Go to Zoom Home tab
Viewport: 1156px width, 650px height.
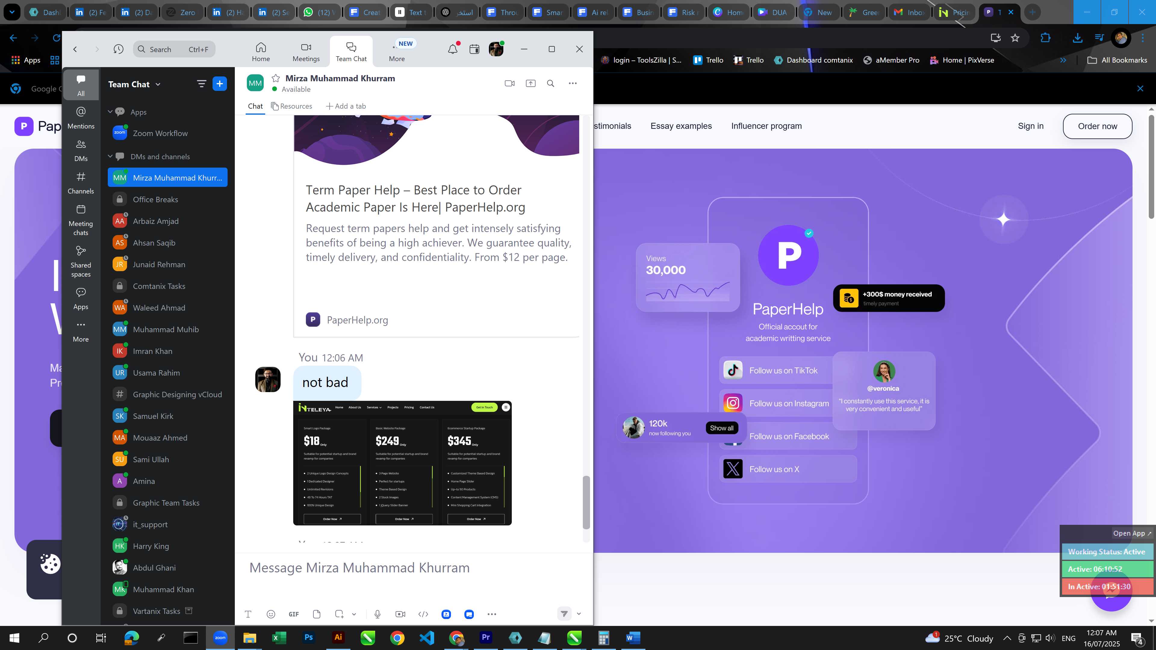(261, 52)
